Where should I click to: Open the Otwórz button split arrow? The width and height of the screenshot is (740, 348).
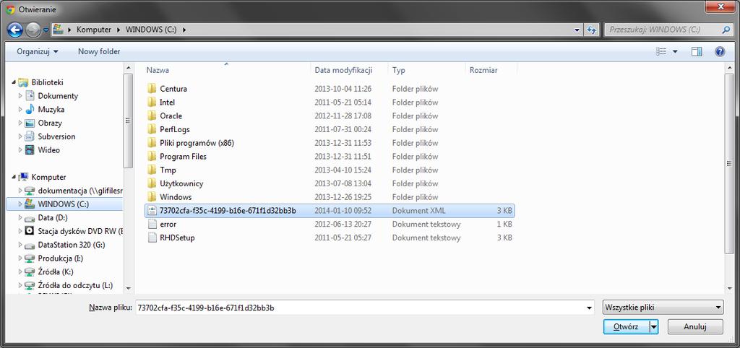click(653, 327)
